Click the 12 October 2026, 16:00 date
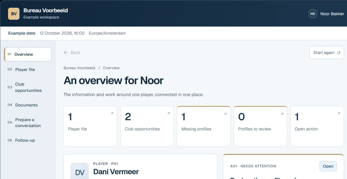This screenshot has width=347, height=179. pos(62,33)
